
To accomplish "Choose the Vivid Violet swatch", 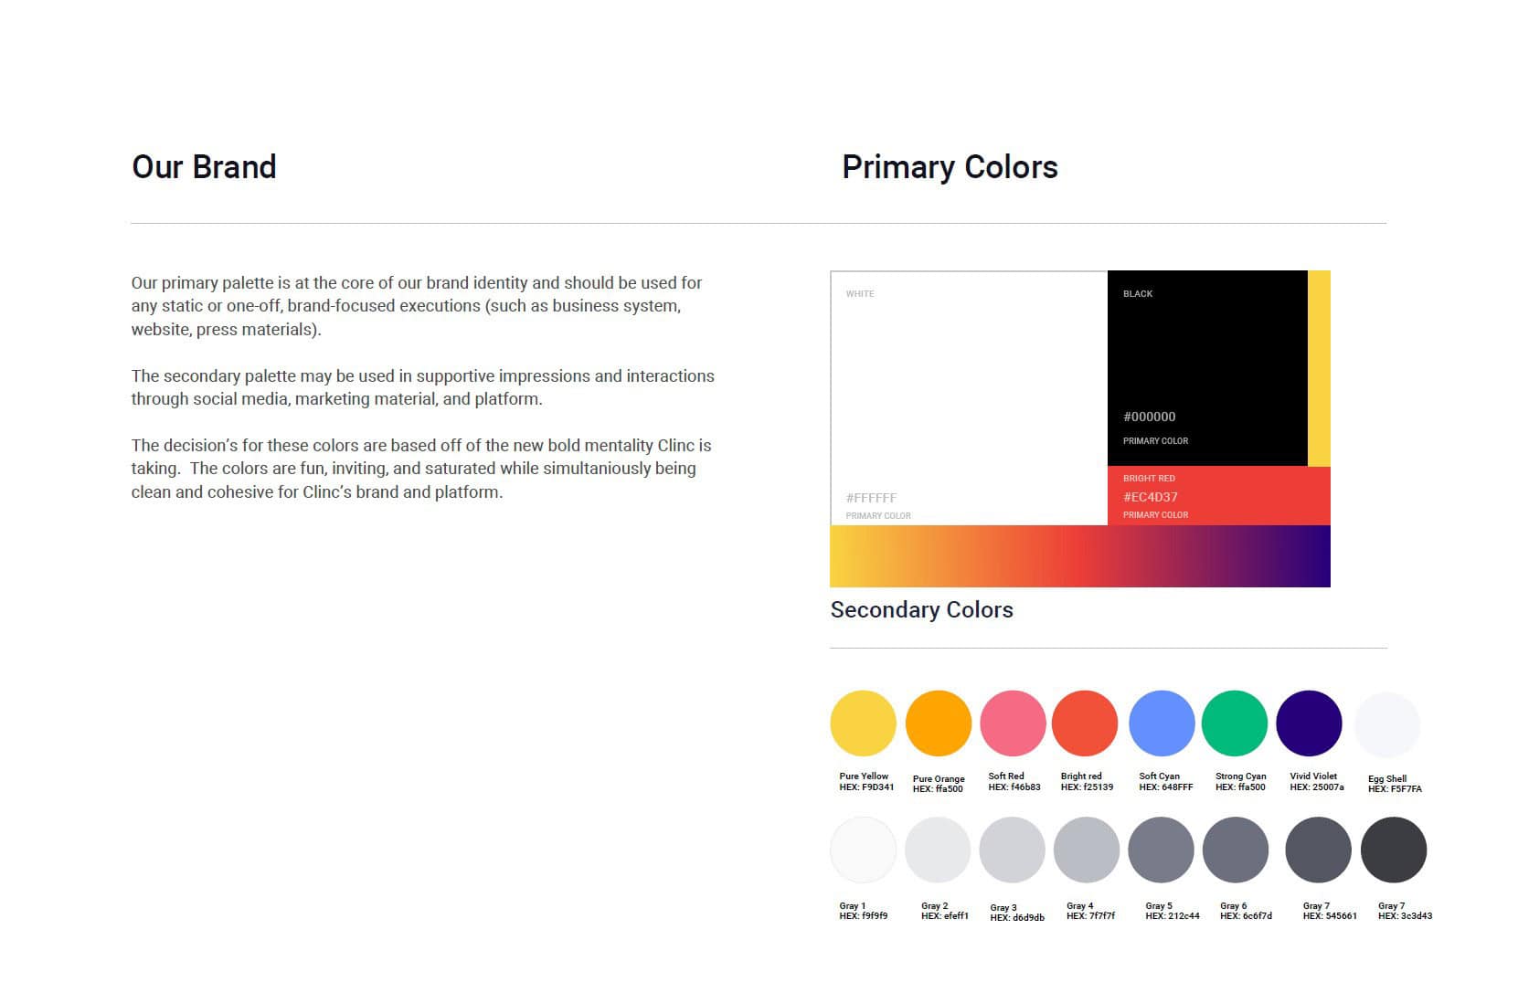I will pos(1309,723).
